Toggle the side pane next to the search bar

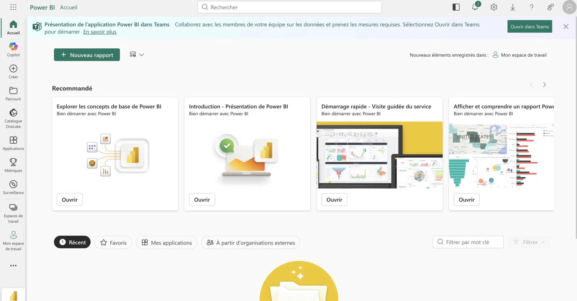[x=456, y=7]
